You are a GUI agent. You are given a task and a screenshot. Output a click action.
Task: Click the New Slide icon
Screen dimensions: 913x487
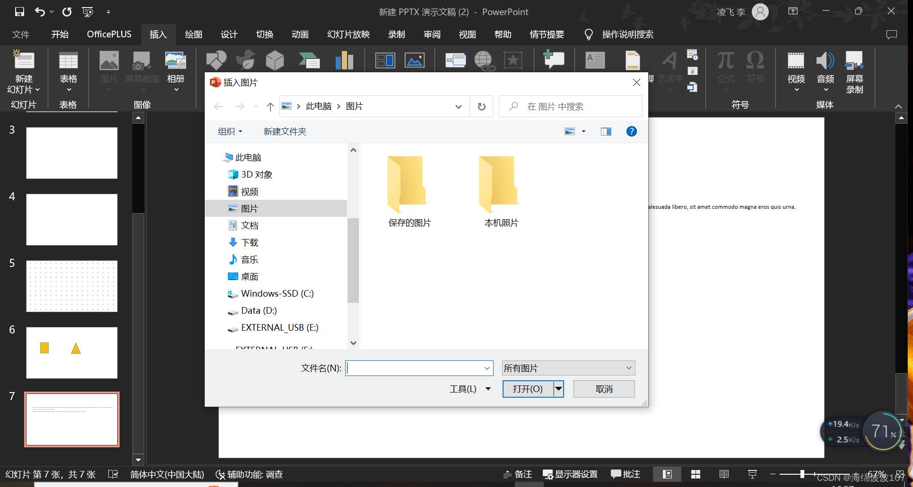click(x=24, y=60)
